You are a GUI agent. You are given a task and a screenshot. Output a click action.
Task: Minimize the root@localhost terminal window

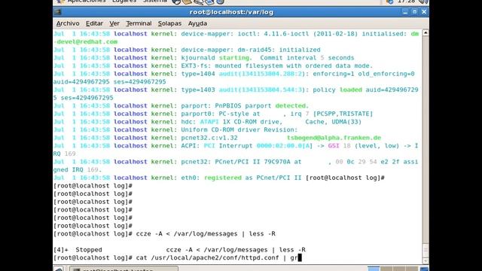405,12
